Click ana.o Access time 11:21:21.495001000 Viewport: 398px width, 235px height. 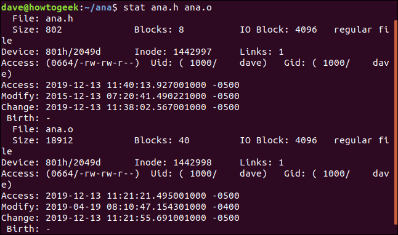[156, 196]
